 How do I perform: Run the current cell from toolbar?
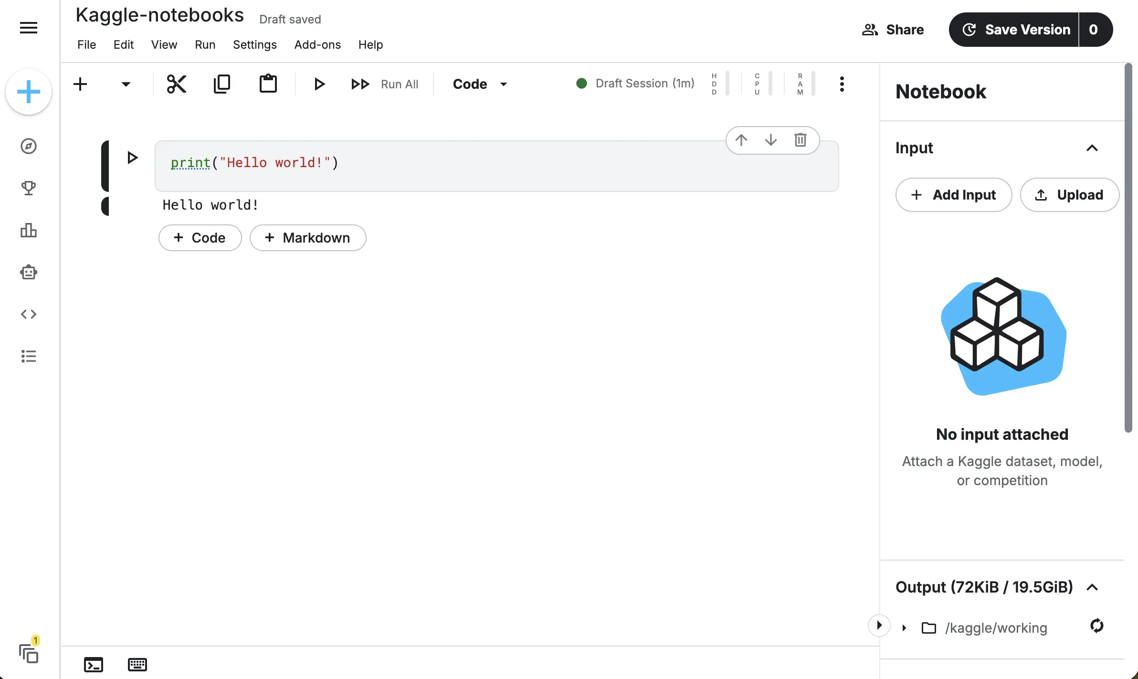click(x=319, y=85)
